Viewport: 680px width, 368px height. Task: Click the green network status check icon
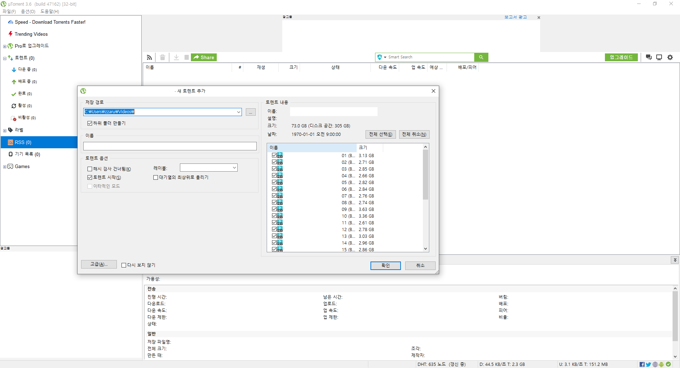click(668, 364)
